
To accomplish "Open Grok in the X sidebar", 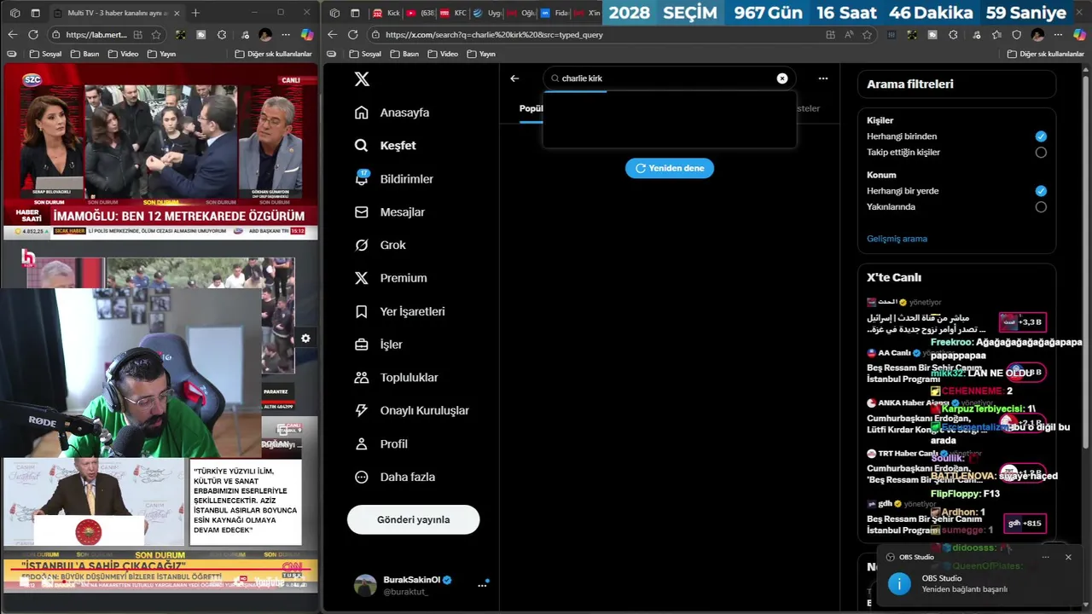I will (380, 245).
